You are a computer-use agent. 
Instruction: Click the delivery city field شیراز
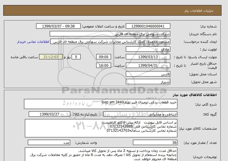tap(148, 82)
